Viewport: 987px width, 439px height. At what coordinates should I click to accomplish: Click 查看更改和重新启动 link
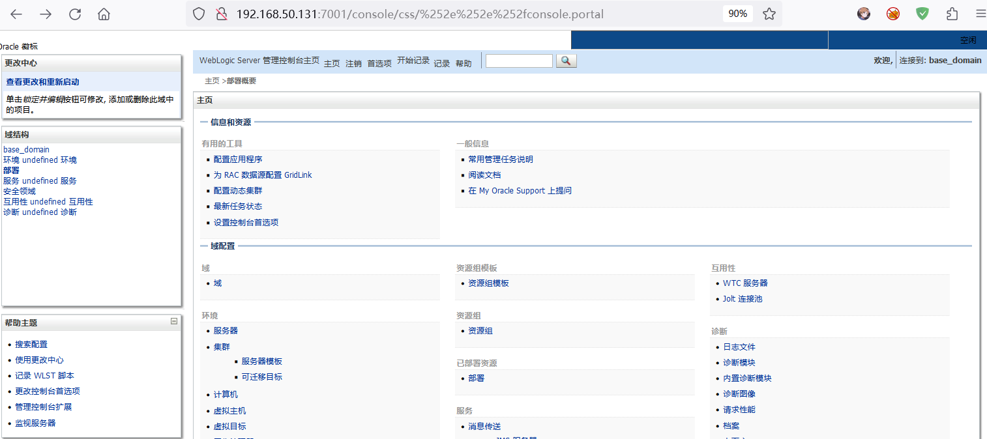[x=42, y=82]
